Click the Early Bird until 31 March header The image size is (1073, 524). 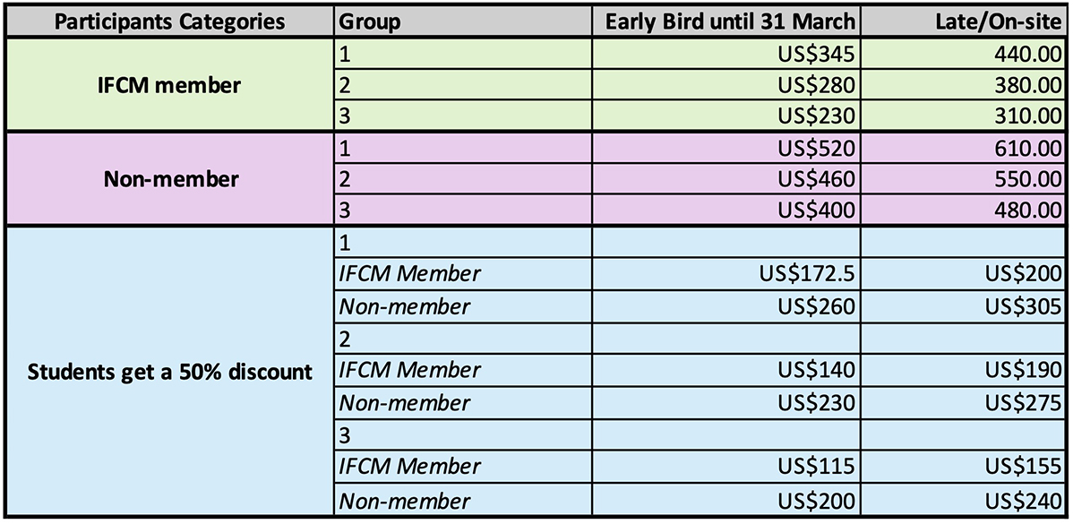pos(731,21)
